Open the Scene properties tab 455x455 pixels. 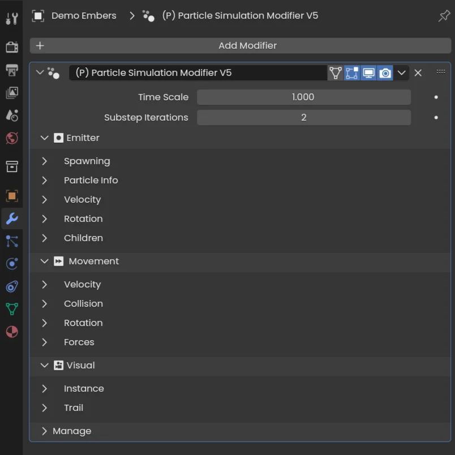[x=11, y=115]
